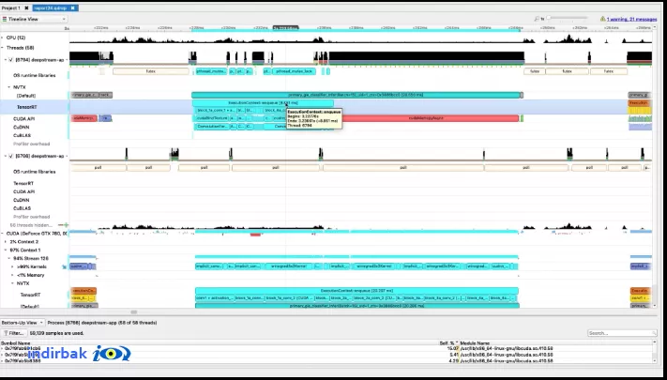Sort by the Module Name column header
Viewport: 667px width, 380px height.
click(x=475, y=343)
